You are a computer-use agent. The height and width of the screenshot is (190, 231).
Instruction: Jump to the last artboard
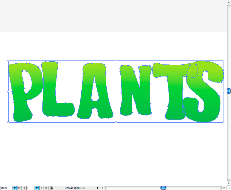click(x=46, y=188)
